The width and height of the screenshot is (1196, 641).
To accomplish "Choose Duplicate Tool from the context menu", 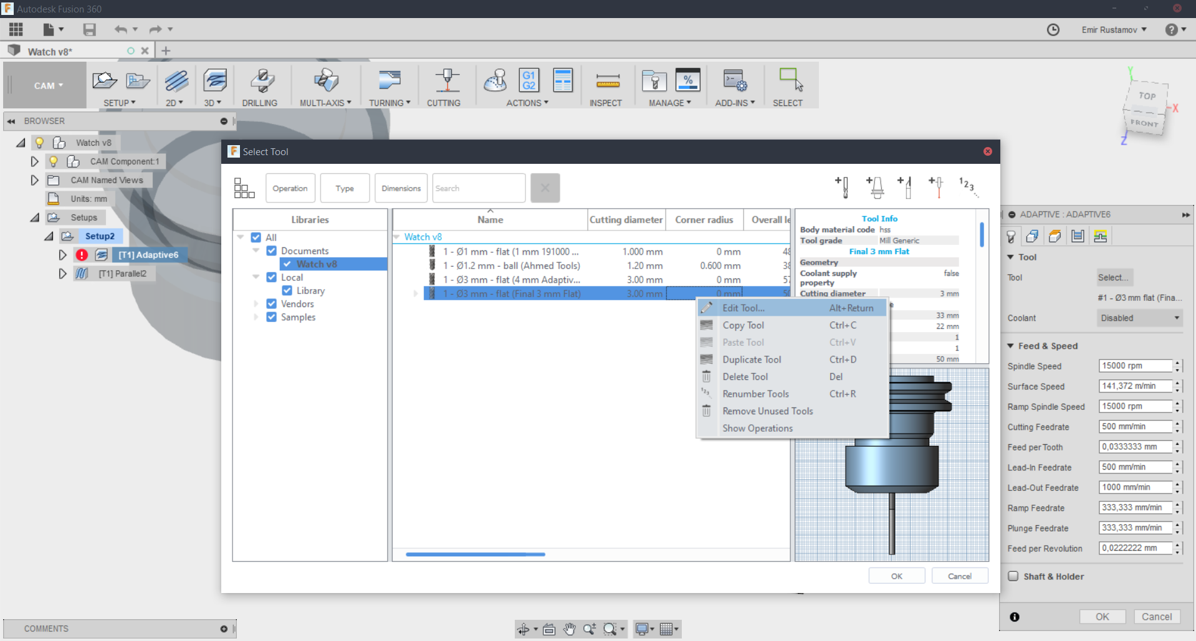I will pos(792,359).
